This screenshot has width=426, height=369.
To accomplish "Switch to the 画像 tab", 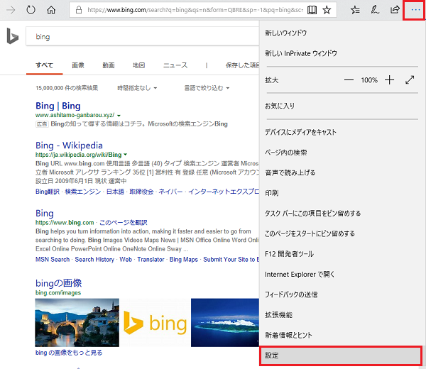I will pyautogui.click(x=78, y=65).
